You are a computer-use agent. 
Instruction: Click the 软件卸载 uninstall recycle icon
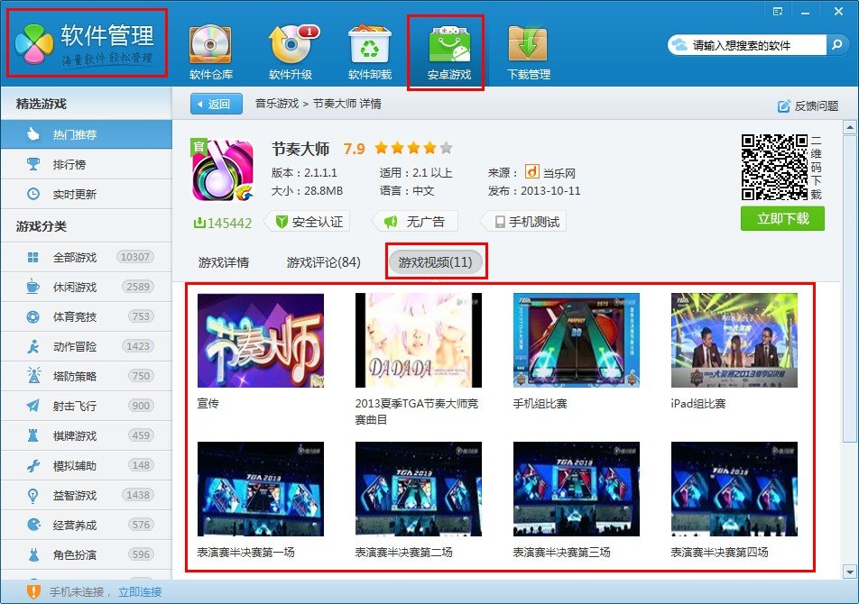(369, 45)
